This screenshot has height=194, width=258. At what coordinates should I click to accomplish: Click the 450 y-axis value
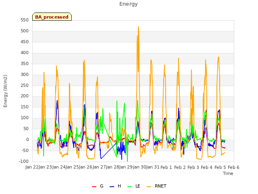(x=25, y=42)
